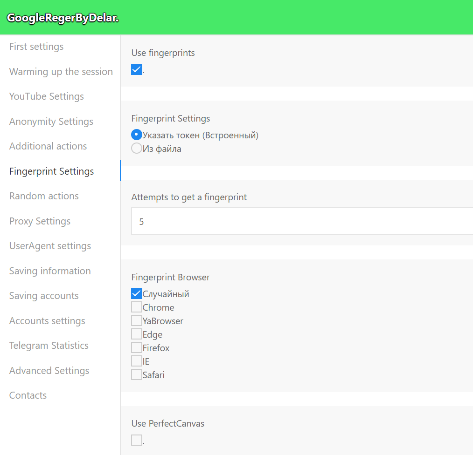This screenshot has width=473, height=455.
Task: Toggle the 'Случайный' browser checkbox
Action: click(x=137, y=293)
